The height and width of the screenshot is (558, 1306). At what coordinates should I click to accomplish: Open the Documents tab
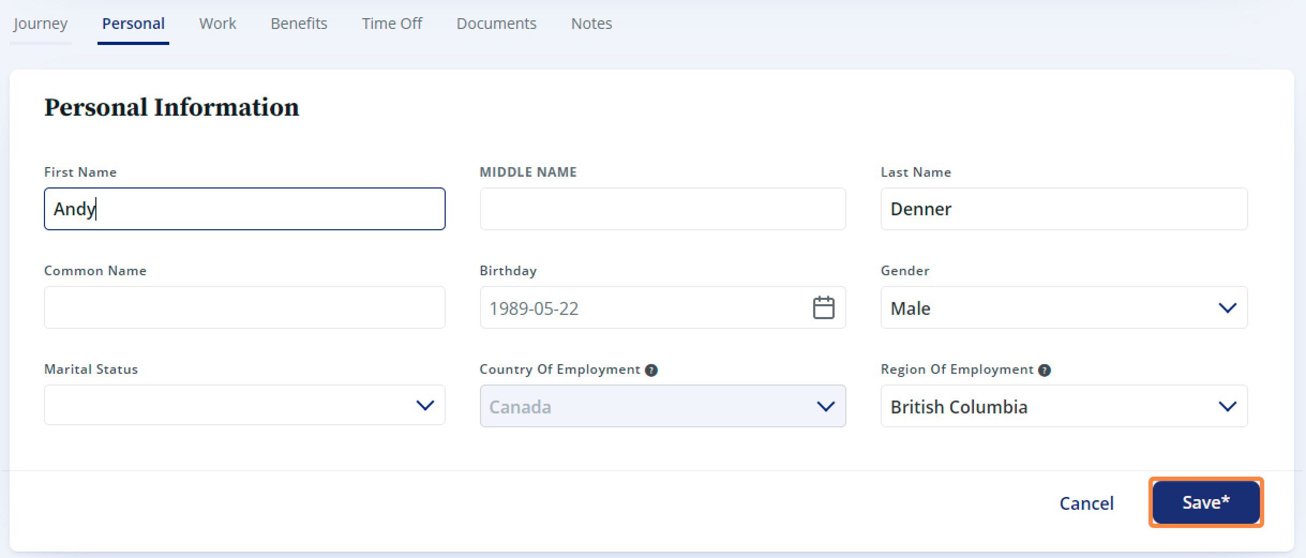496,24
